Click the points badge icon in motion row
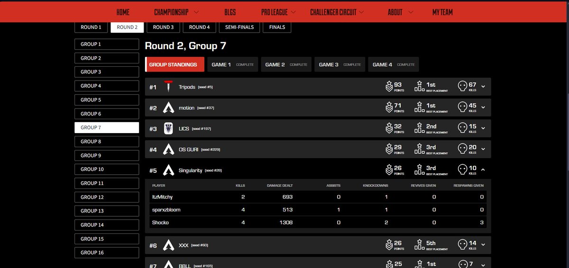 [389, 107]
